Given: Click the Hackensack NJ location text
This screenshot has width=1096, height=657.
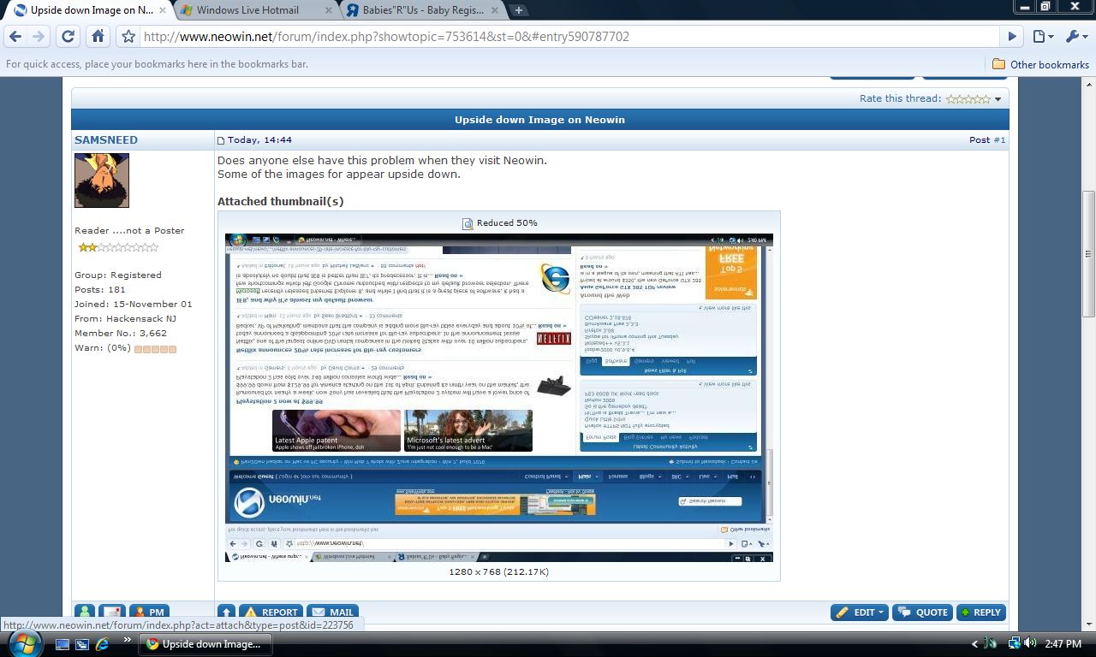Looking at the screenshot, I should coord(126,319).
